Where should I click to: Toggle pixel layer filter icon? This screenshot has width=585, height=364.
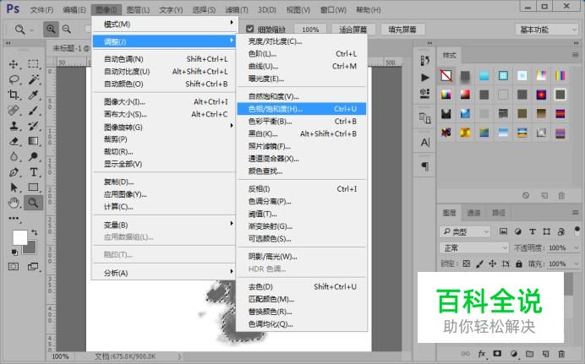[x=503, y=231]
